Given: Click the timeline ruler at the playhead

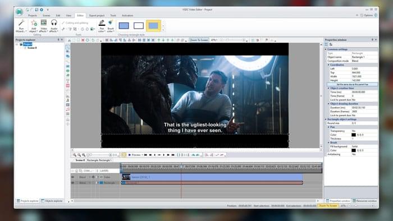Looking at the screenshot, I should (x=182, y=166).
